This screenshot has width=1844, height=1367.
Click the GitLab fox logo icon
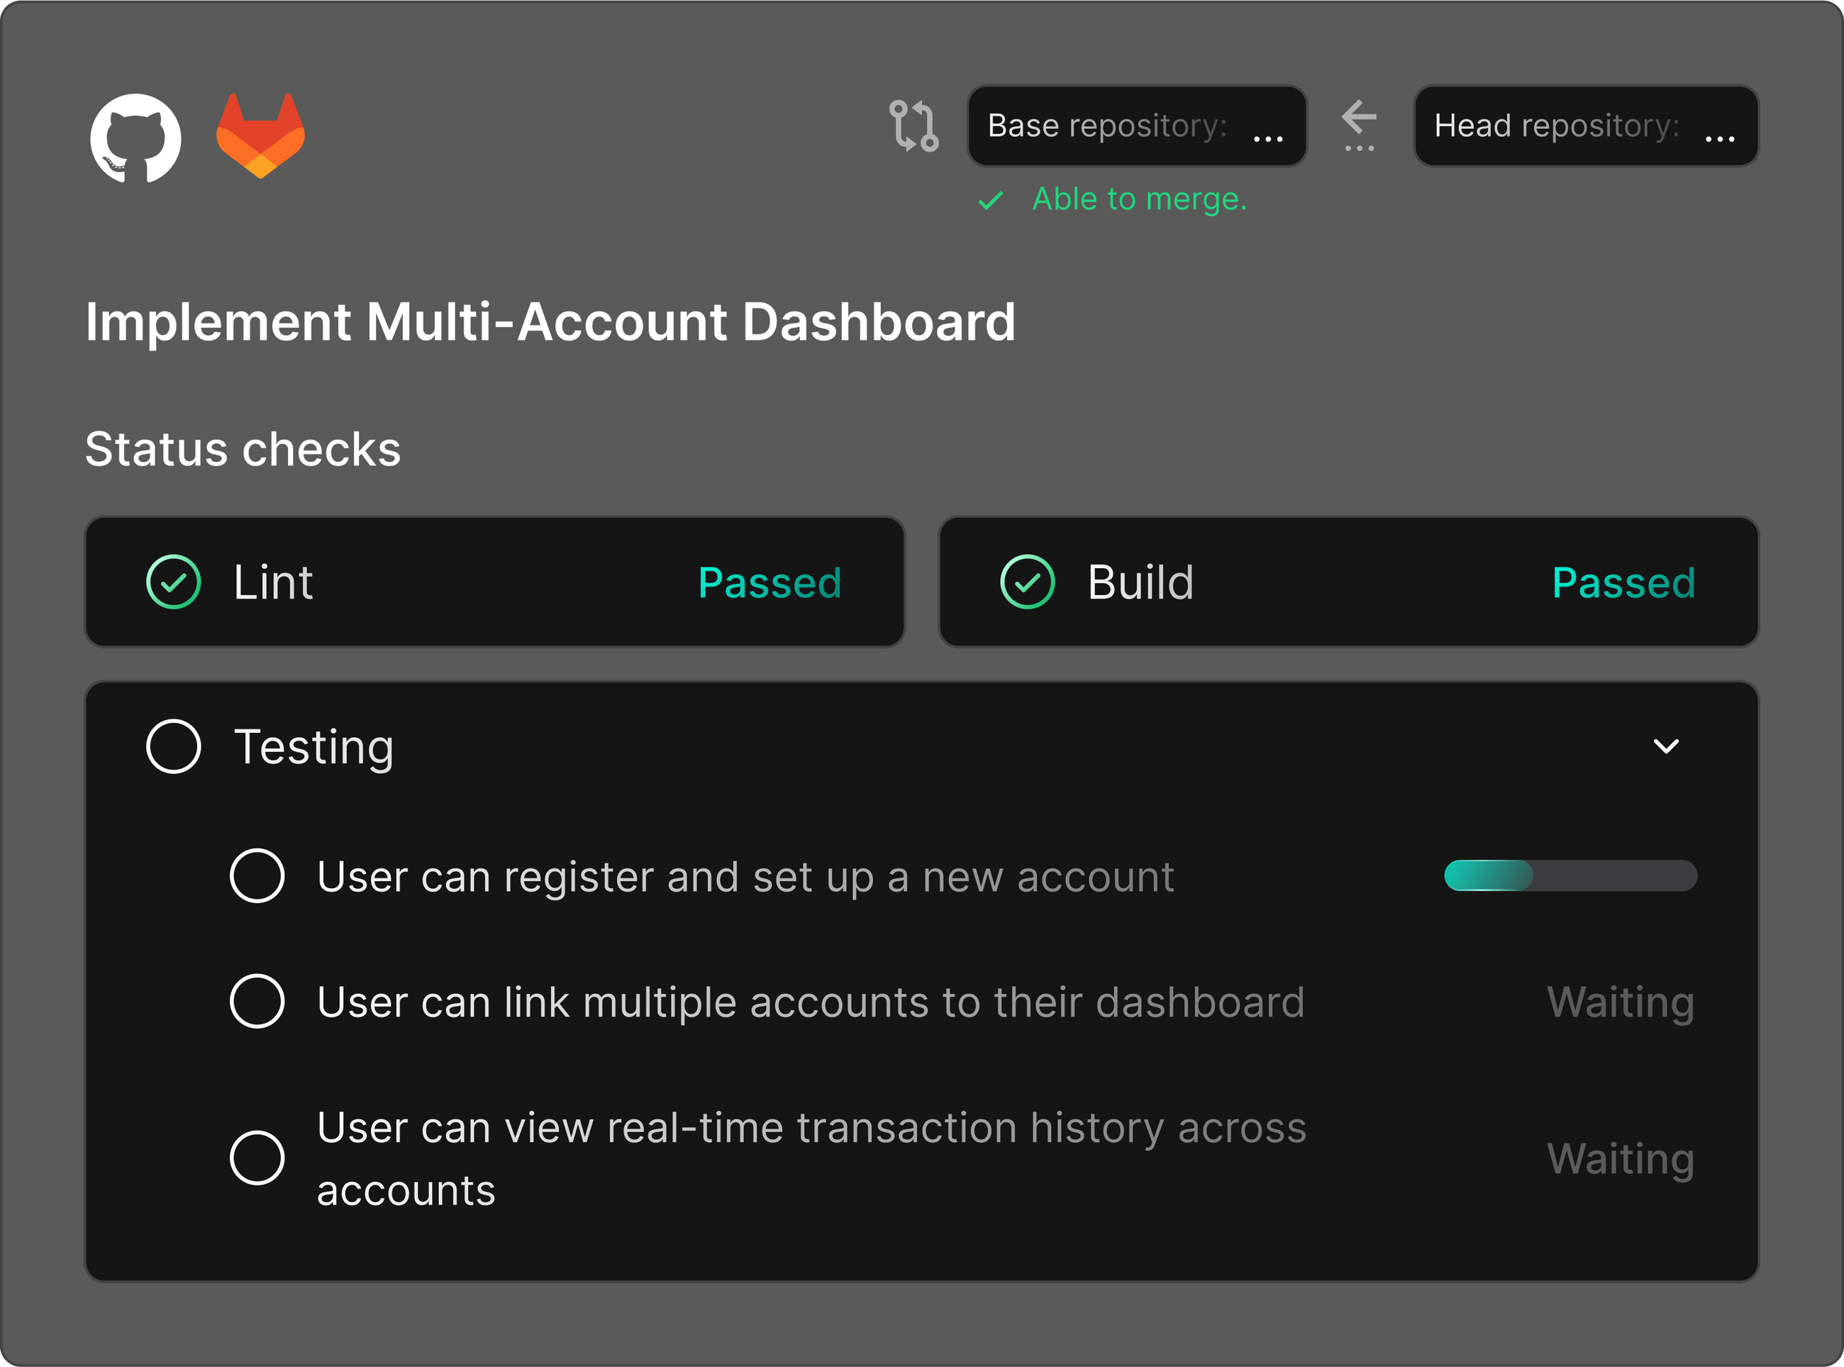coord(260,135)
